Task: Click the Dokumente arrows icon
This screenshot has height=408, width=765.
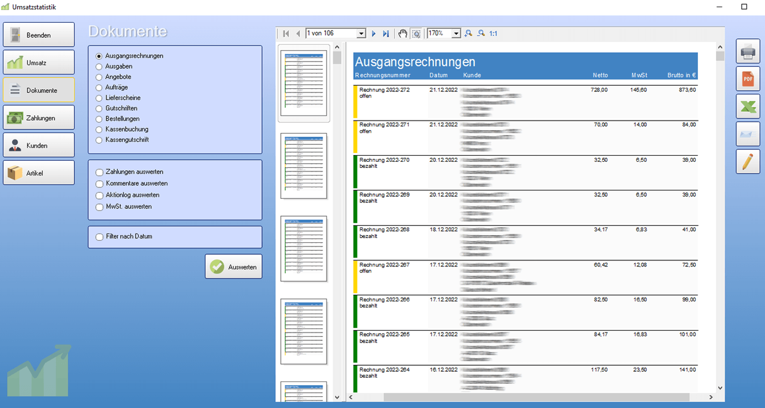Action: pyautogui.click(x=15, y=90)
